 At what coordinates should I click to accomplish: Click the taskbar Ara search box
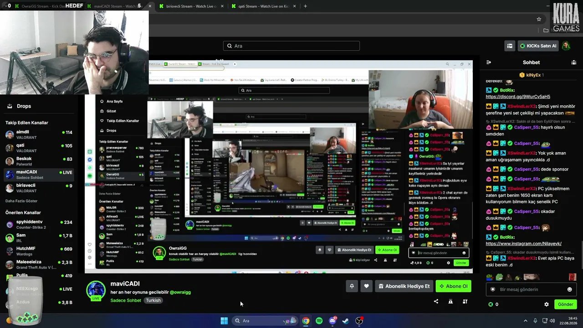pos(265,321)
